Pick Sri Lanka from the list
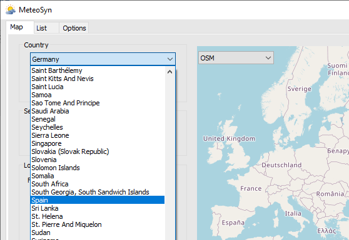349x240 pixels. [x=98, y=208]
